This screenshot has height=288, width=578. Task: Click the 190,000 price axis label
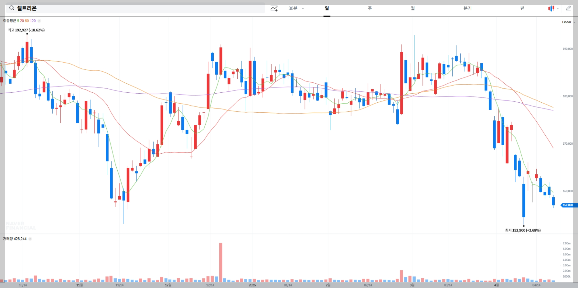pyautogui.click(x=568, y=49)
